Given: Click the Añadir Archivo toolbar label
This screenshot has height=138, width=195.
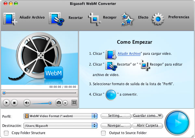Looking at the screenshot, I should coord(32,17).
